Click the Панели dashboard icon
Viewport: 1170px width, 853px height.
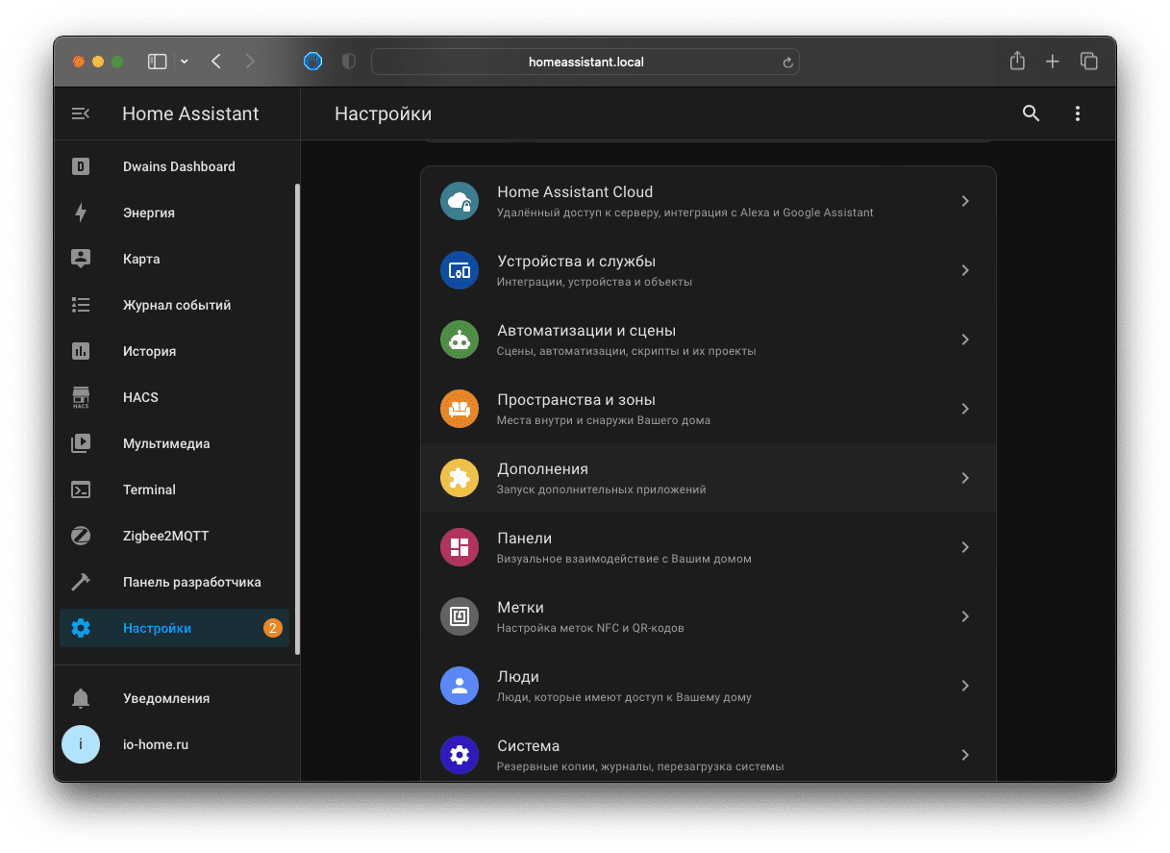(460, 547)
